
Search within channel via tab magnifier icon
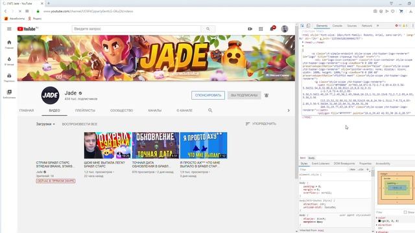coord(210,110)
